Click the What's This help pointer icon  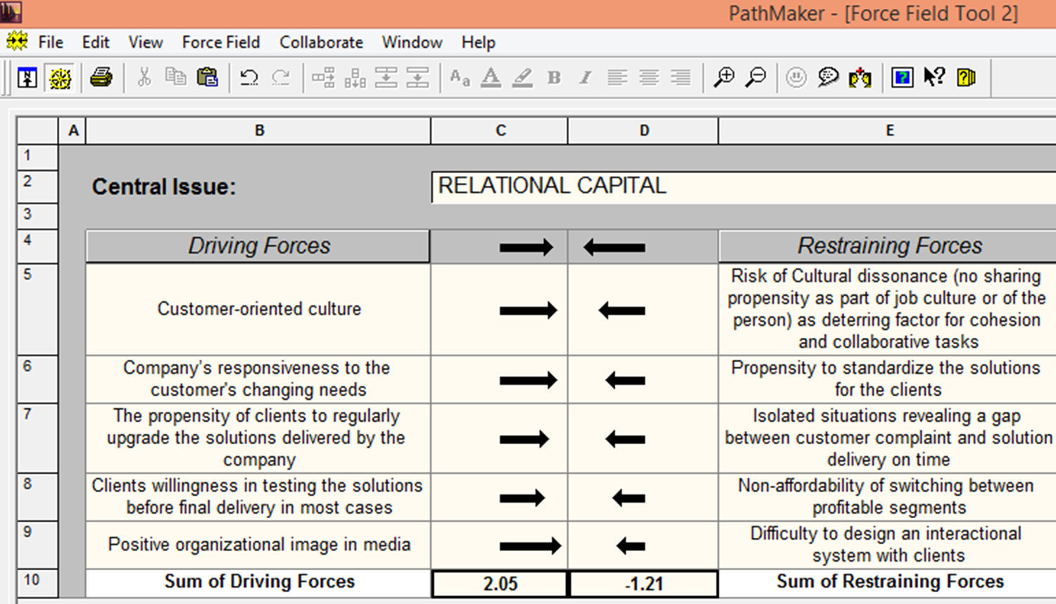click(934, 77)
